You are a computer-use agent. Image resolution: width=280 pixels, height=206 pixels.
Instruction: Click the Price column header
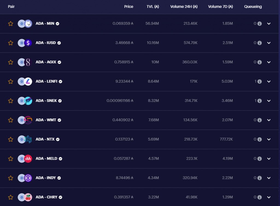pos(129,7)
